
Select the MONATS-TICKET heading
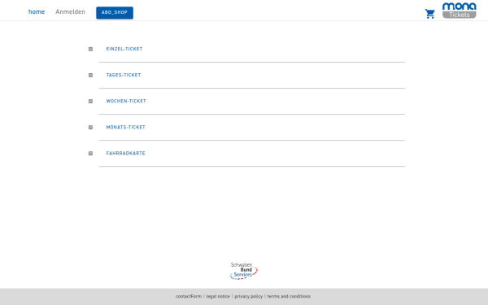tap(126, 128)
